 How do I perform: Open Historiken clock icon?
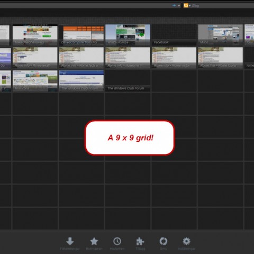coord(117,241)
